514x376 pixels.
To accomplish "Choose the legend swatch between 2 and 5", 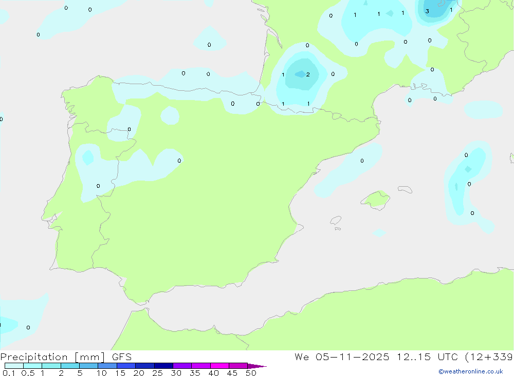I will coord(70,366).
